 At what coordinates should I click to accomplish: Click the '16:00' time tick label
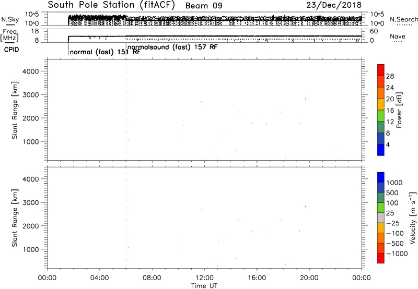[x=257, y=278]
